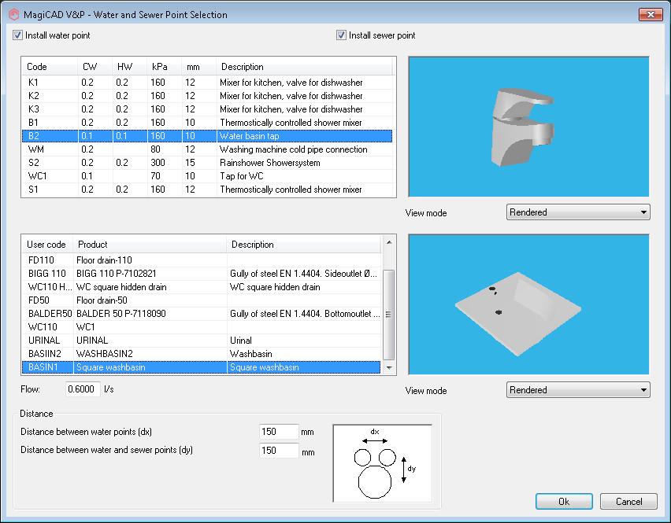The image size is (671, 523).
Task: Select sewer row FD50 Floor drain-50
Action: (x=202, y=300)
